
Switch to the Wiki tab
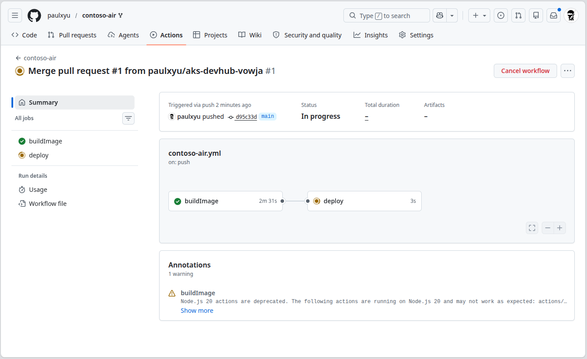(250, 35)
